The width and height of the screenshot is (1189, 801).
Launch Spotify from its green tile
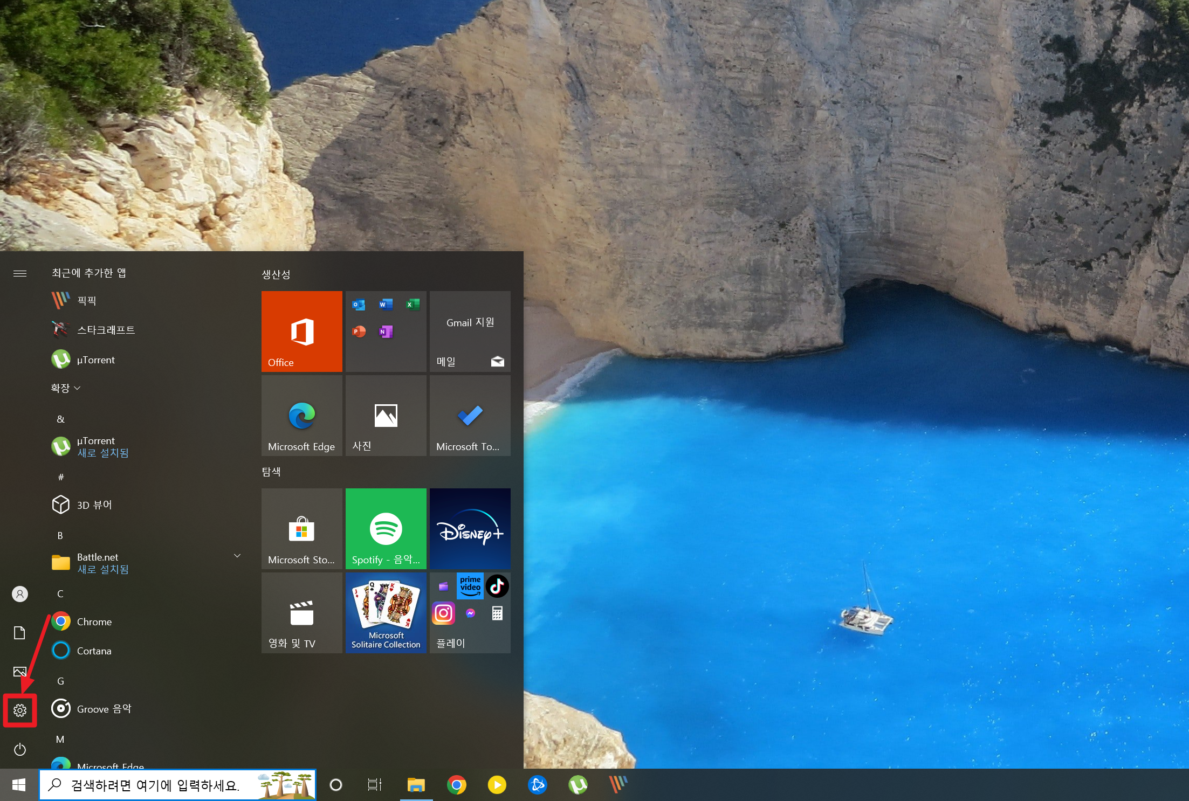(386, 528)
